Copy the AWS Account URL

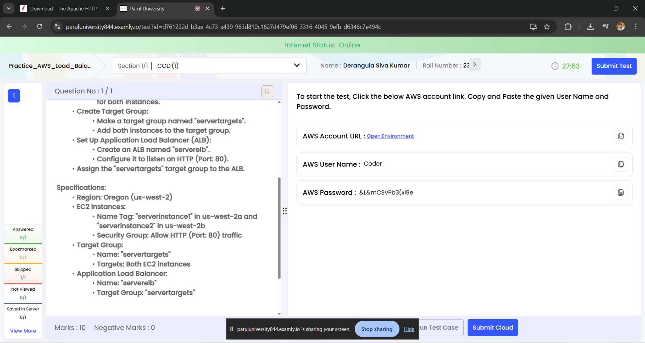[x=621, y=136]
